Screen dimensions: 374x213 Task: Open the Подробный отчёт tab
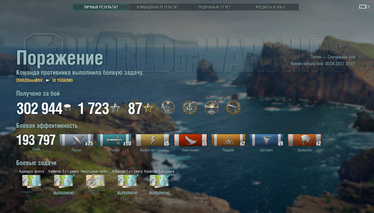click(x=214, y=7)
